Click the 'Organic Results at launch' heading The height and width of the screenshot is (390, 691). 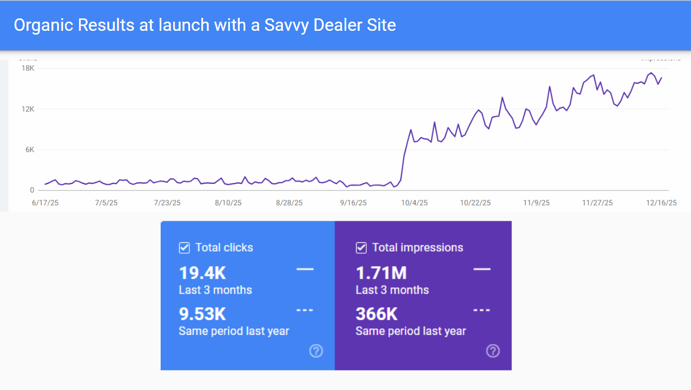pos(205,25)
